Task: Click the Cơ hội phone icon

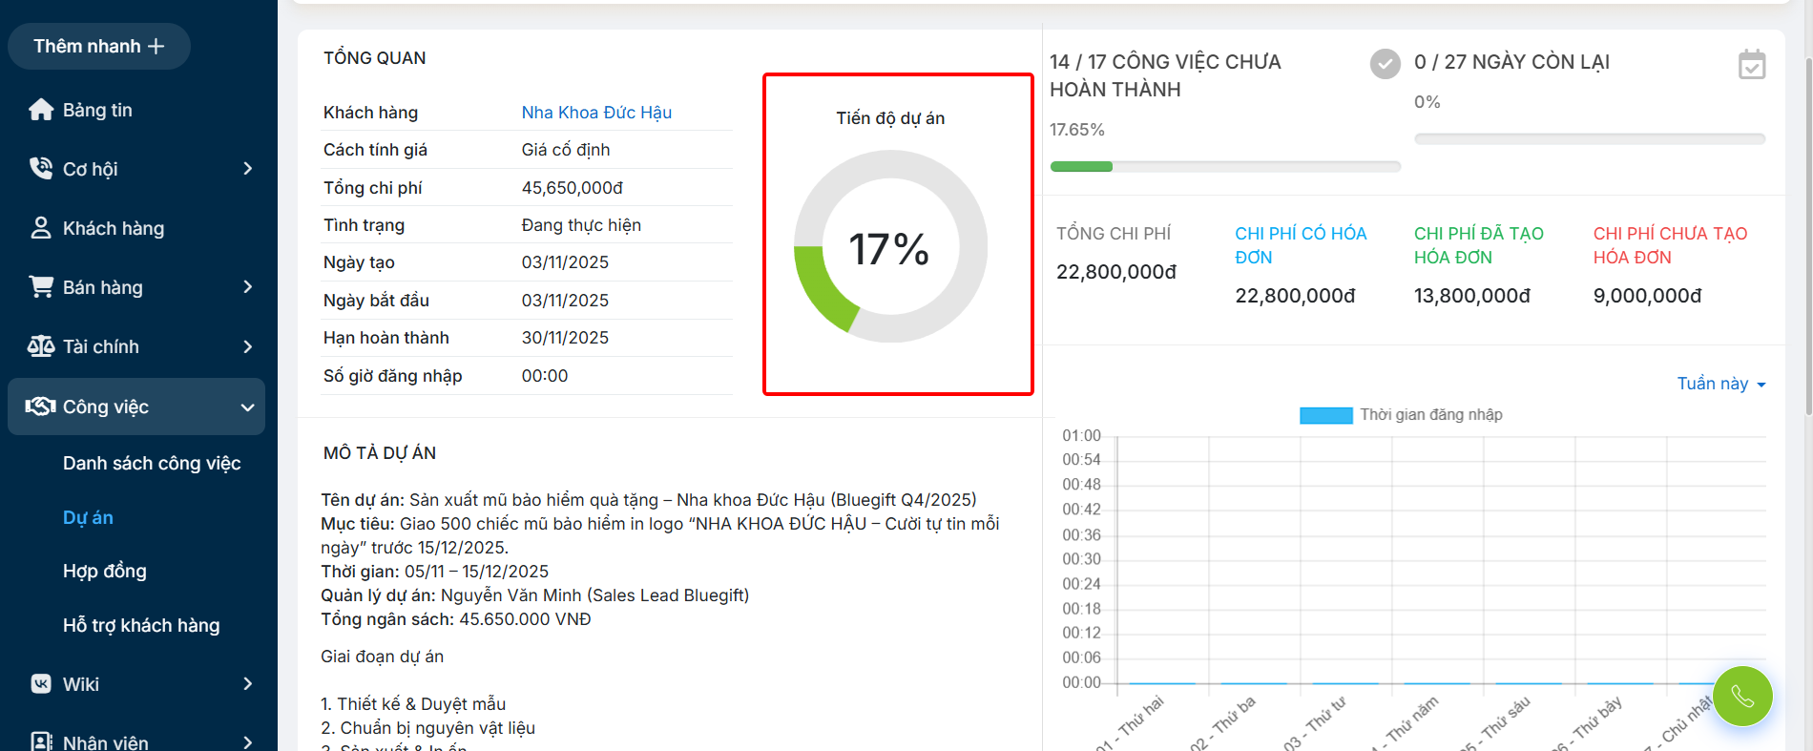Action: (x=41, y=169)
